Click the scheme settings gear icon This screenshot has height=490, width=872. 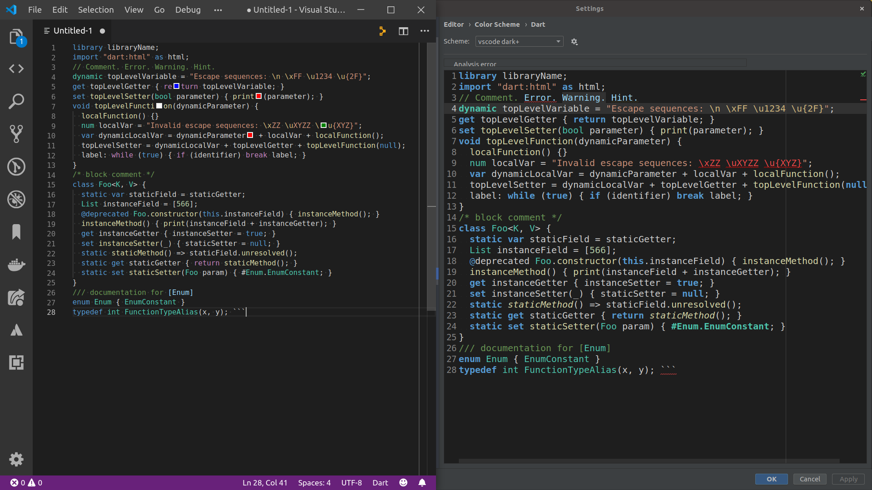[x=574, y=42]
